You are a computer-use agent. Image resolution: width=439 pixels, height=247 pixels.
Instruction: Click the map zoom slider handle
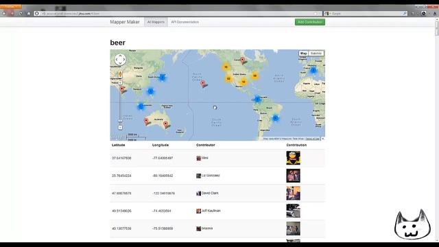tap(120, 121)
